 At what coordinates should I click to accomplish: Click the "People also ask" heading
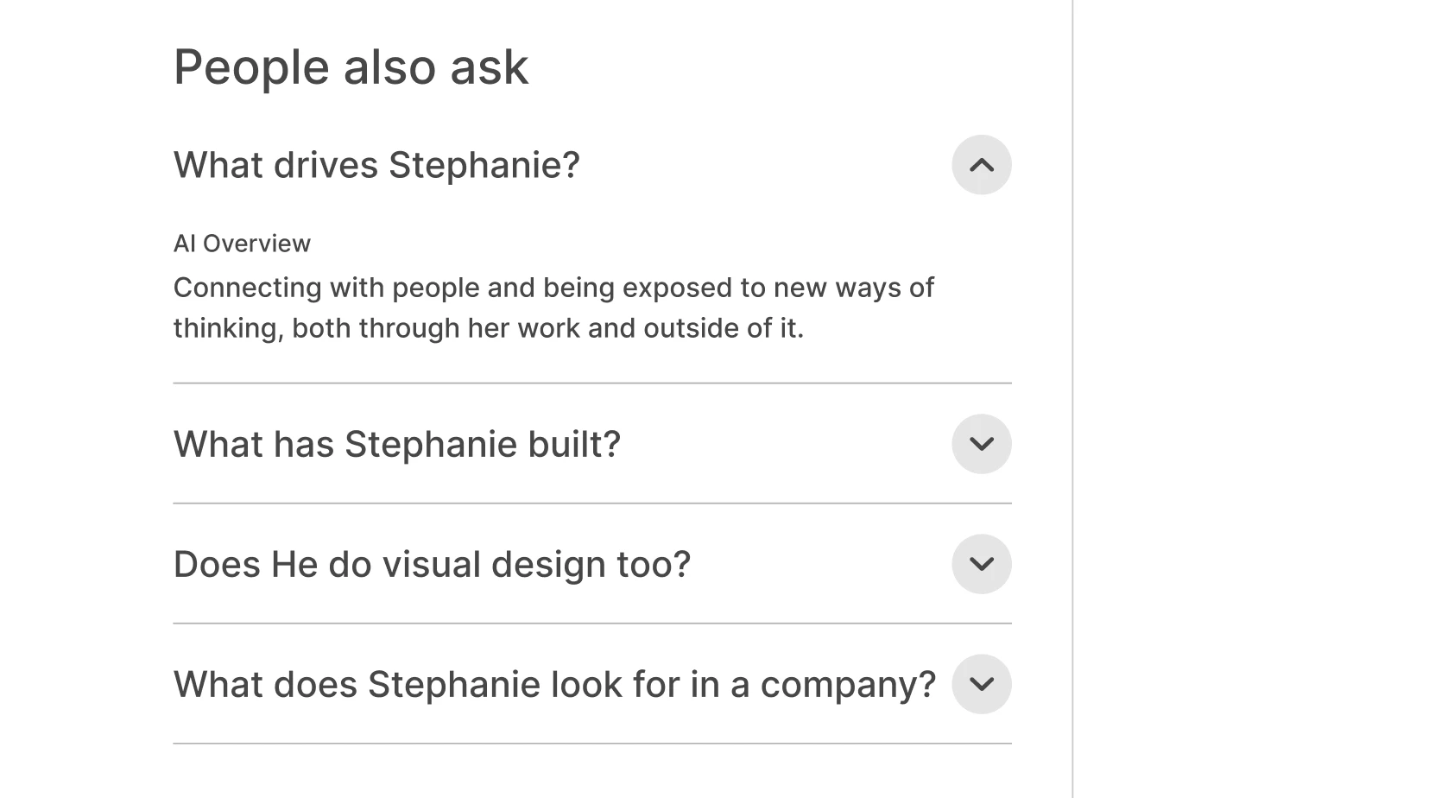coord(351,67)
